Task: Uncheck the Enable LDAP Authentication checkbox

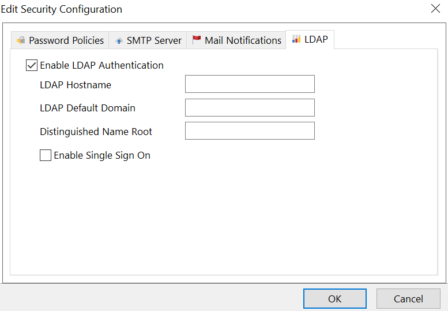Action: [x=32, y=65]
